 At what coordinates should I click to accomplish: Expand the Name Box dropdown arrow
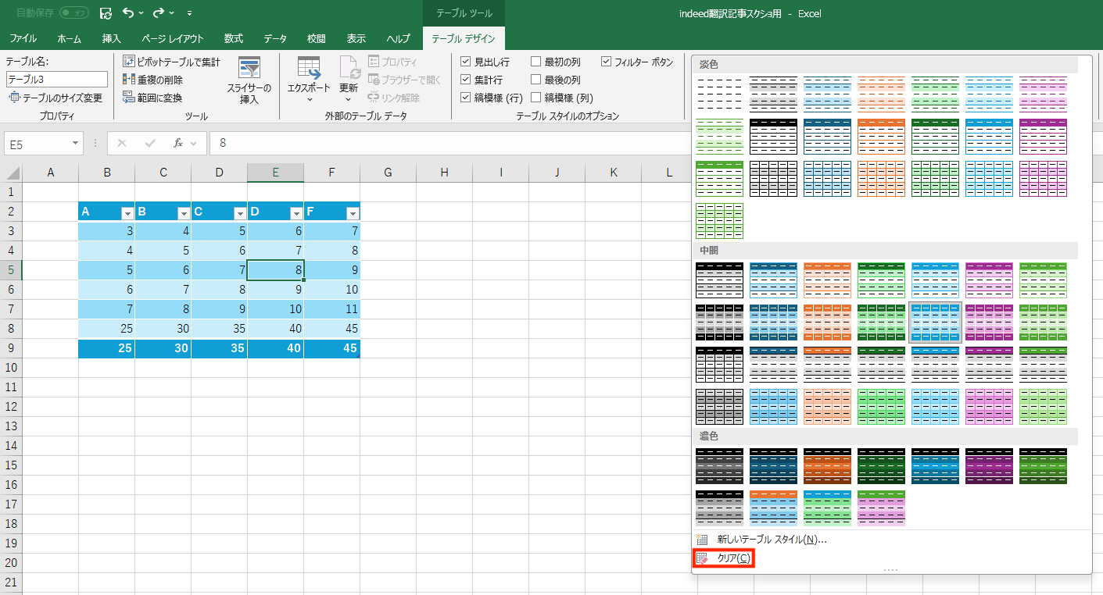tap(75, 144)
